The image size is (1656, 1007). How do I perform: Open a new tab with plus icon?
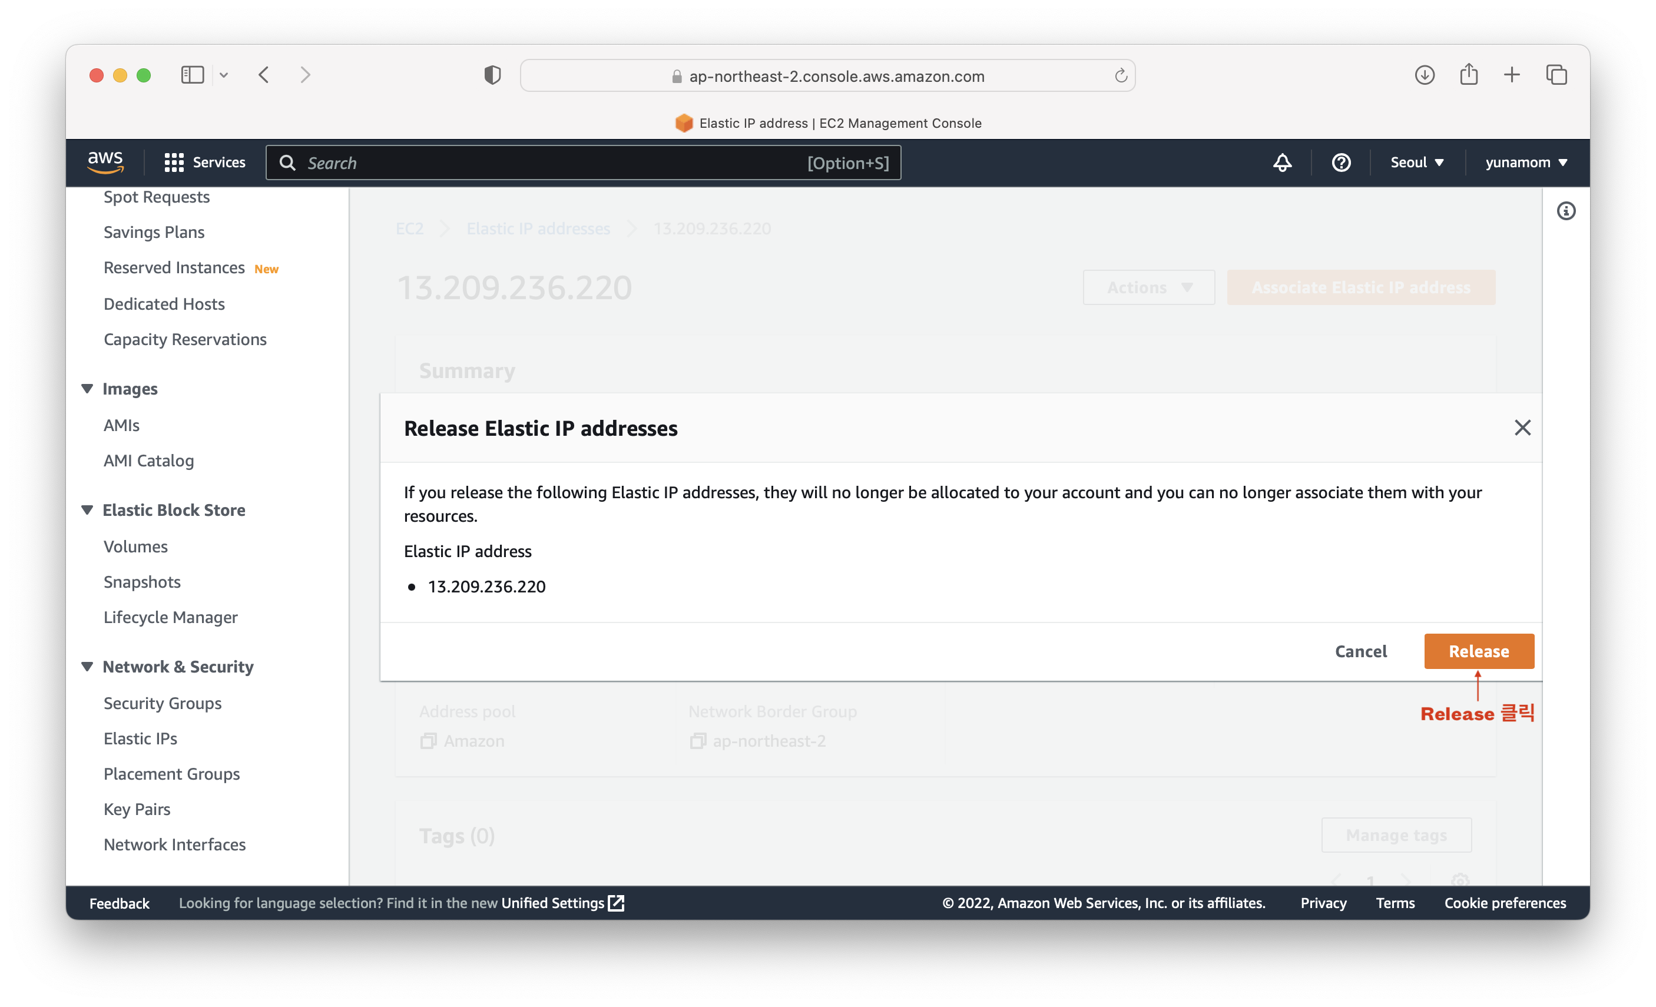click(x=1512, y=75)
